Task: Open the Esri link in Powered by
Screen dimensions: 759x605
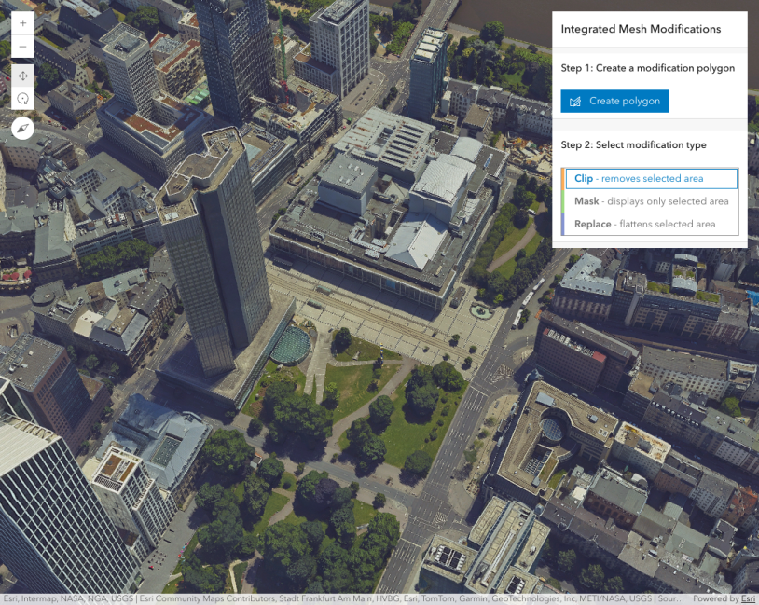Action: tap(748, 599)
